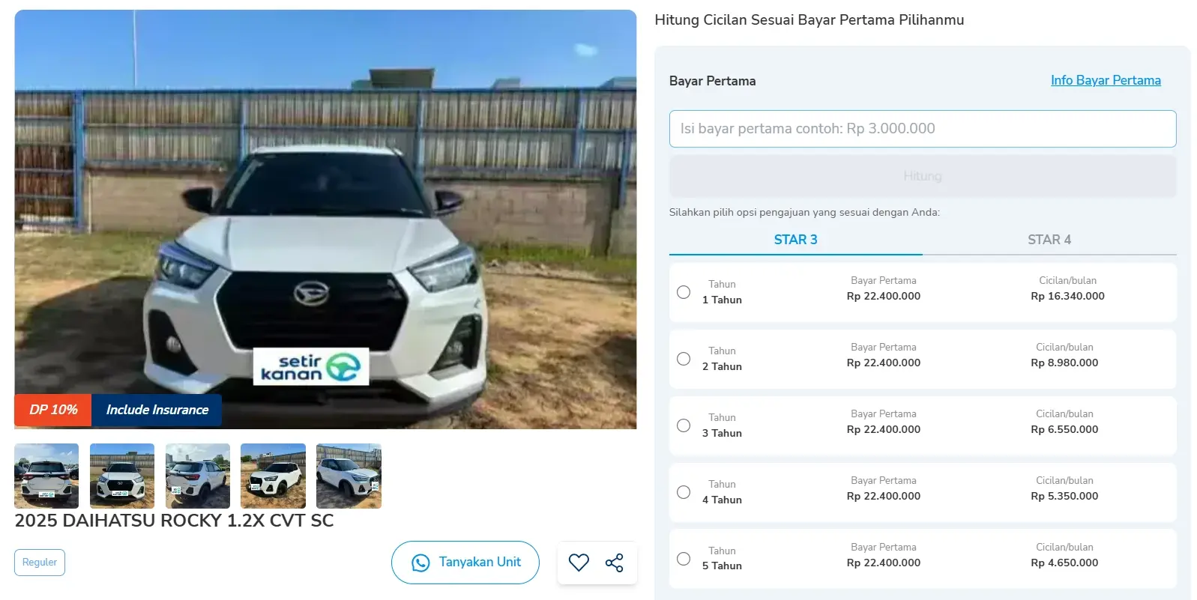Click the Tanyakan Unit button
This screenshot has width=1197, height=600.
click(465, 563)
